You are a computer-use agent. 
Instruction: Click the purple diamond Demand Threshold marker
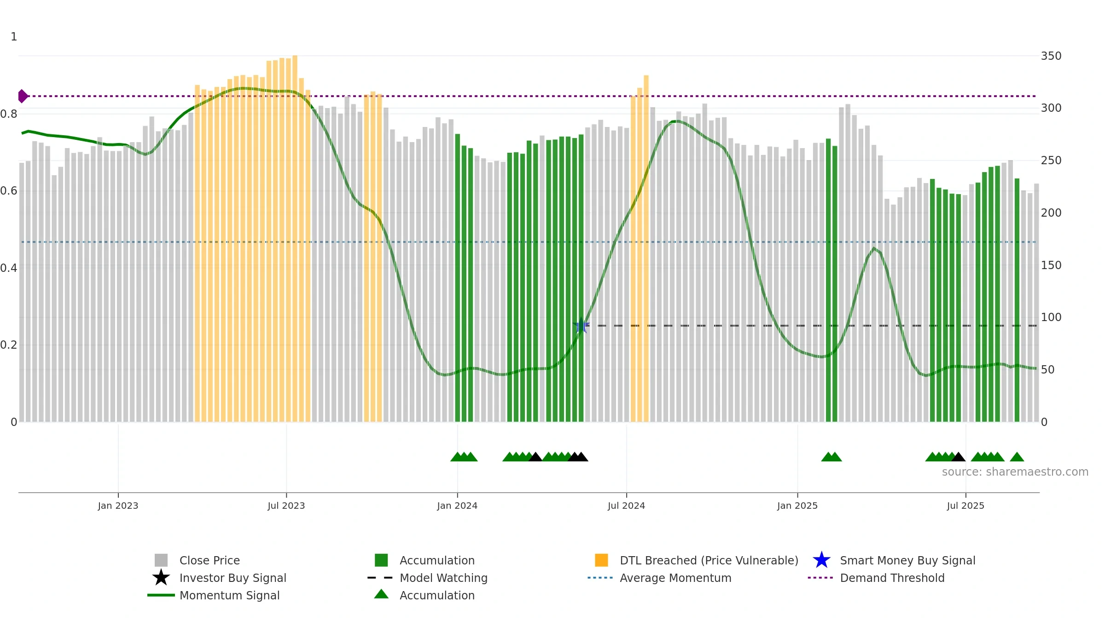pos(23,96)
